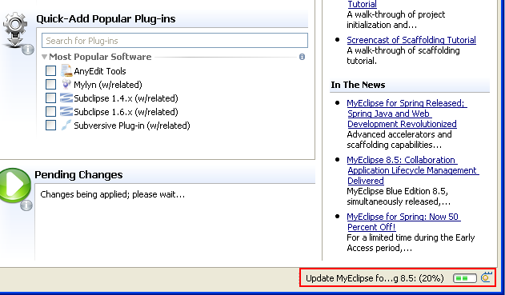505x295 pixels.
Task: Click the Pending Changes heading
Action: point(78,175)
